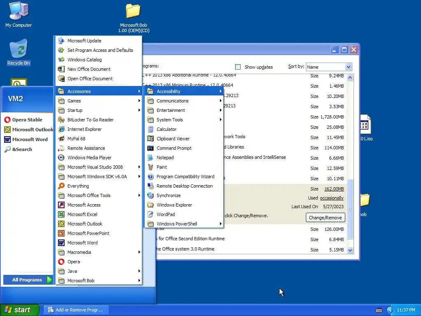
Task: Toggle the Show updates checkbox
Action: click(238, 67)
